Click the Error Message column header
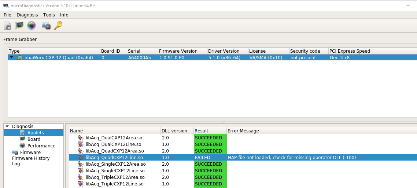The image size is (417, 188). click(322, 131)
